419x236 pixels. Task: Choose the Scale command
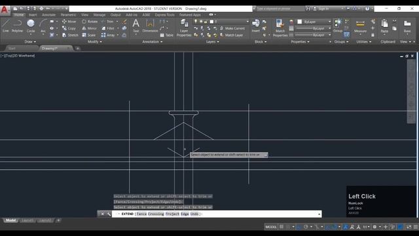(x=89, y=35)
